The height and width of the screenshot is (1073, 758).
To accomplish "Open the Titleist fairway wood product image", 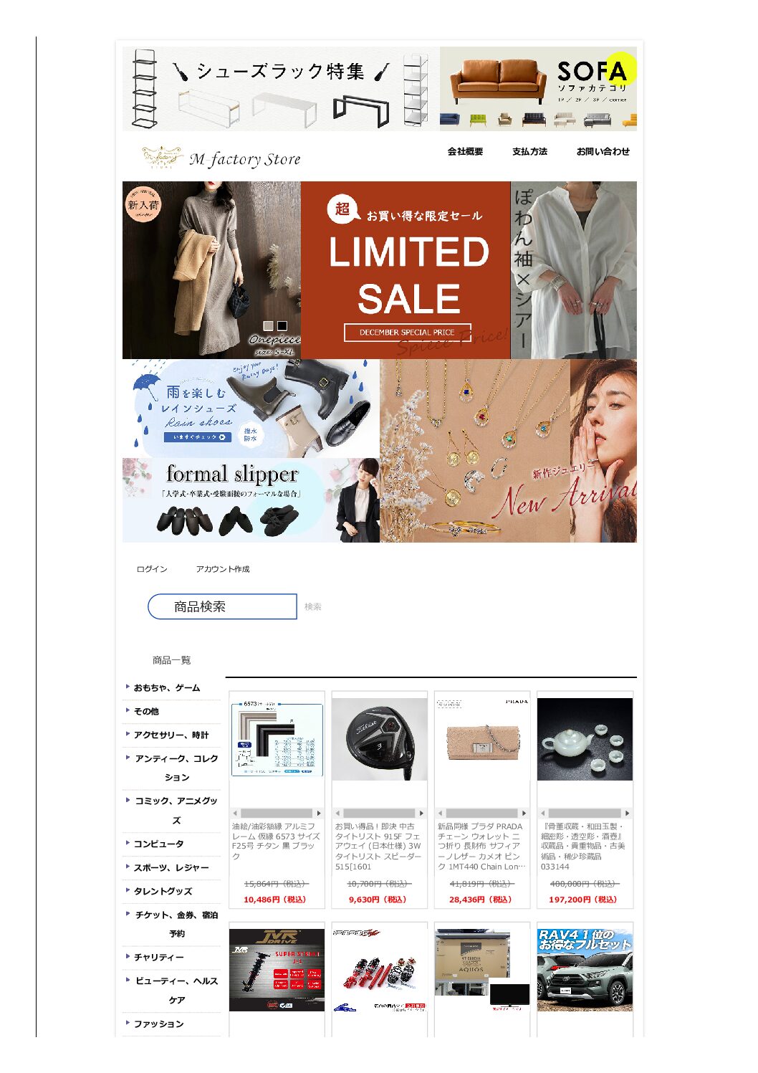I will point(380,739).
